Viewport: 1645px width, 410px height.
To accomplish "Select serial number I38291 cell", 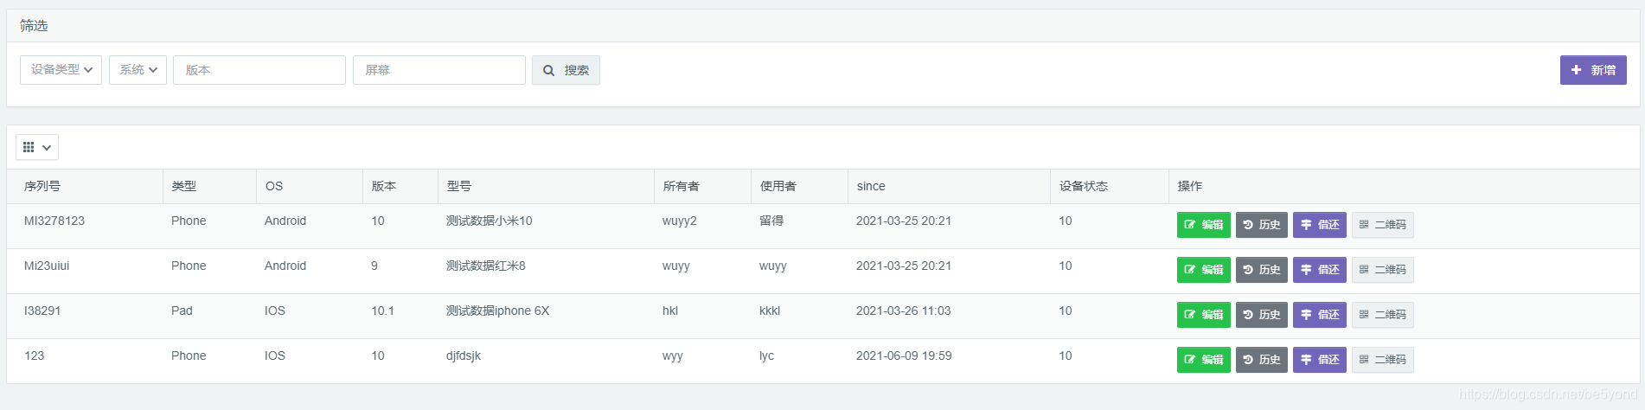I will pyautogui.click(x=42, y=311).
